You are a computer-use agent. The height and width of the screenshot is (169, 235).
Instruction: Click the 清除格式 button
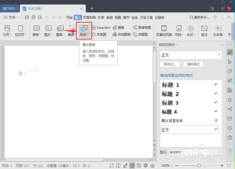pos(193,64)
